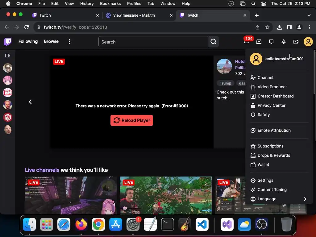Expand the Chrome tab search dropdown arrow
Screen dimensions: 316x237
coord(309,15)
